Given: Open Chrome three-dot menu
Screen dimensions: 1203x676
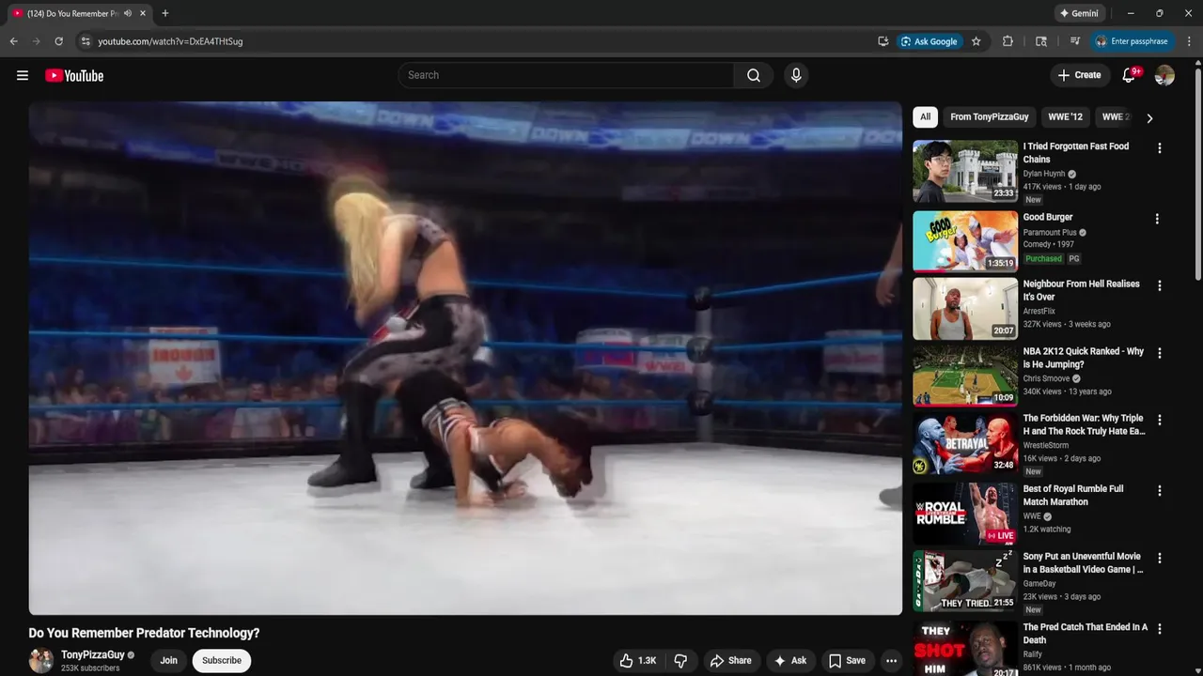Looking at the screenshot, I should [x=1189, y=41].
